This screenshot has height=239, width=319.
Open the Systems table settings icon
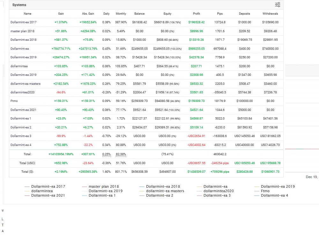[x=278, y=5]
